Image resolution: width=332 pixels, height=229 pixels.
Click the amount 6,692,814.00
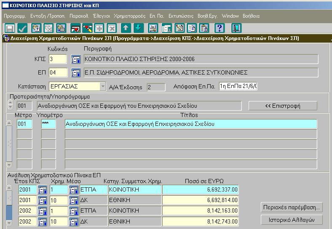[200, 200]
